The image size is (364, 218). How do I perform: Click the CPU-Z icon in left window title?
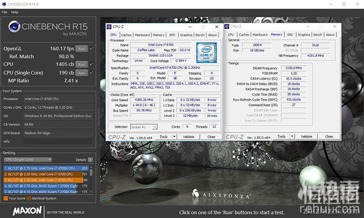[109, 27]
